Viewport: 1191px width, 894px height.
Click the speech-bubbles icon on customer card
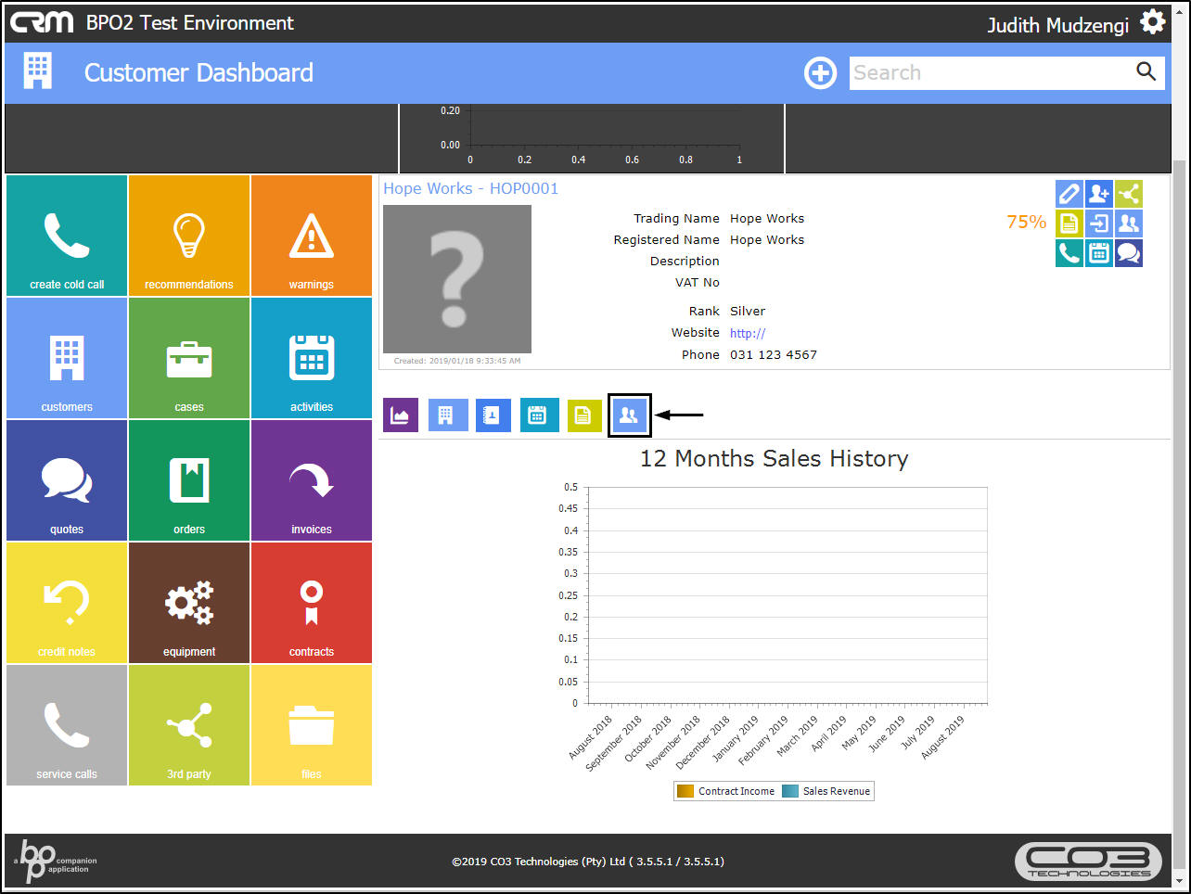tap(1129, 252)
